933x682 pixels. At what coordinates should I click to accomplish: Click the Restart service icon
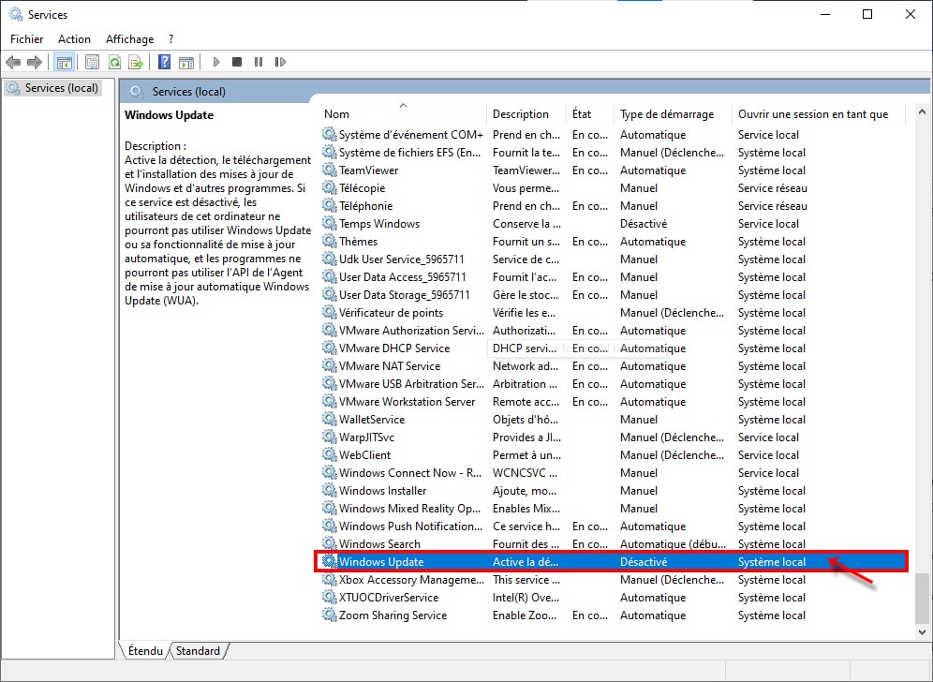click(280, 62)
